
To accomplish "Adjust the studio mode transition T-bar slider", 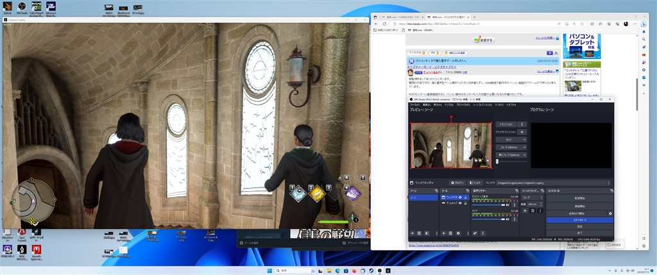I will point(511,161).
